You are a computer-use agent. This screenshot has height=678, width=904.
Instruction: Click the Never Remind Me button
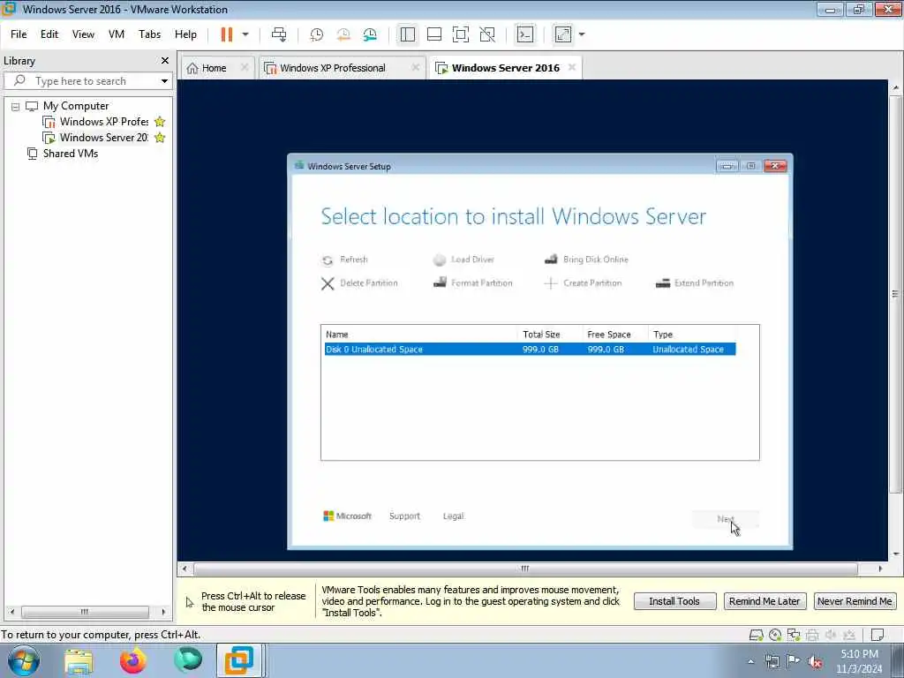855,601
